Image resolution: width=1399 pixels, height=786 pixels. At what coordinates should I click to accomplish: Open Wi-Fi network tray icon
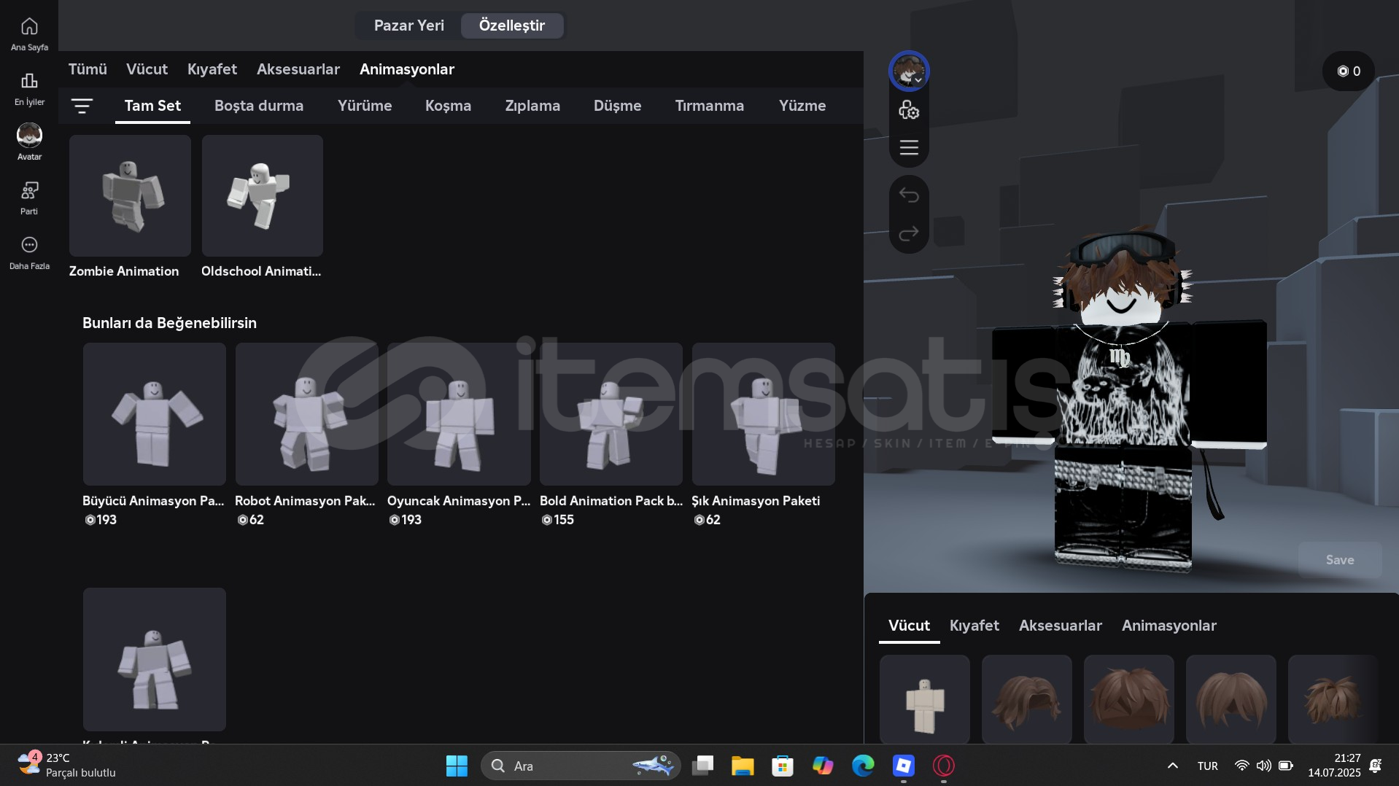point(1241,766)
